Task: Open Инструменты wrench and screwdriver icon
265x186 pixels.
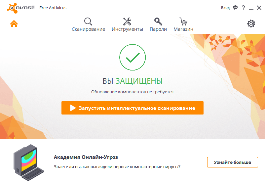Action: click(x=127, y=22)
